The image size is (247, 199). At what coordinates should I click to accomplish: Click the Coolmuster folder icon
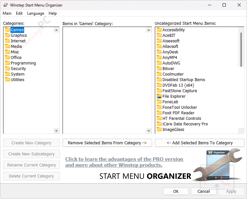coord(159,74)
